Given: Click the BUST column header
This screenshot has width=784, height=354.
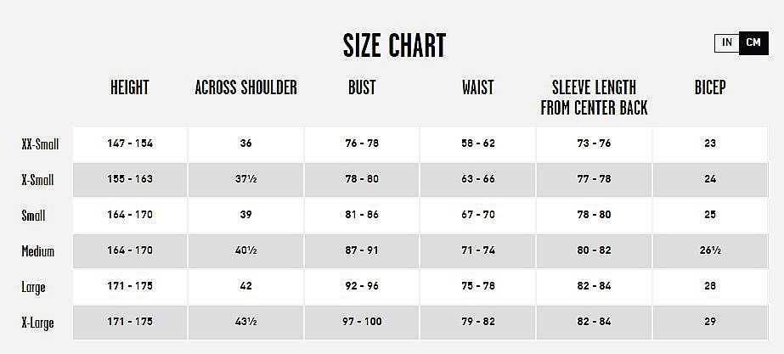Looking at the screenshot, I should click(362, 87).
